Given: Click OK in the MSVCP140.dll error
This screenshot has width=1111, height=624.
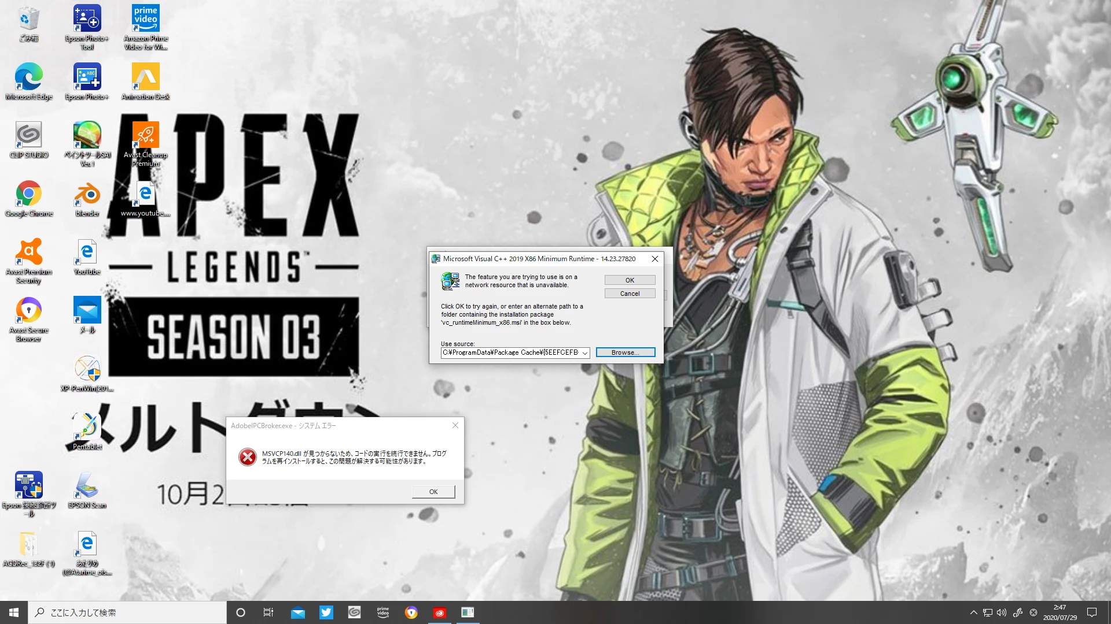Looking at the screenshot, I should [433, 492].
